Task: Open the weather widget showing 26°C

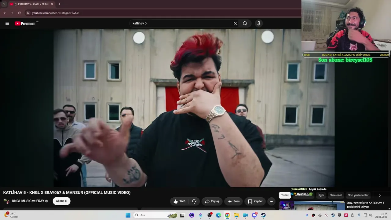Action: pos(11,215)
